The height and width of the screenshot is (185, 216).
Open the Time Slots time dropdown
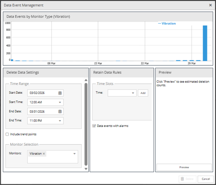pos(133,93)
